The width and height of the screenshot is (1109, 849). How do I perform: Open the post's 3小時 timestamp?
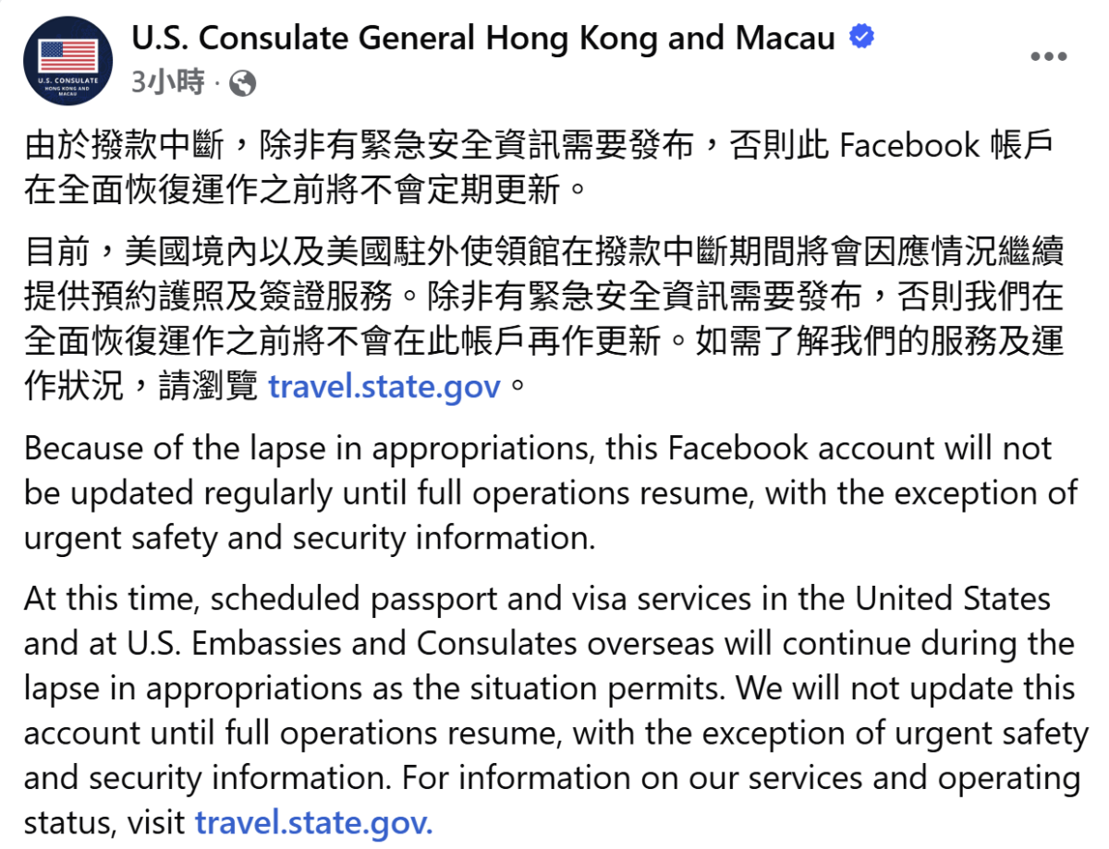[x=167, y=84]
